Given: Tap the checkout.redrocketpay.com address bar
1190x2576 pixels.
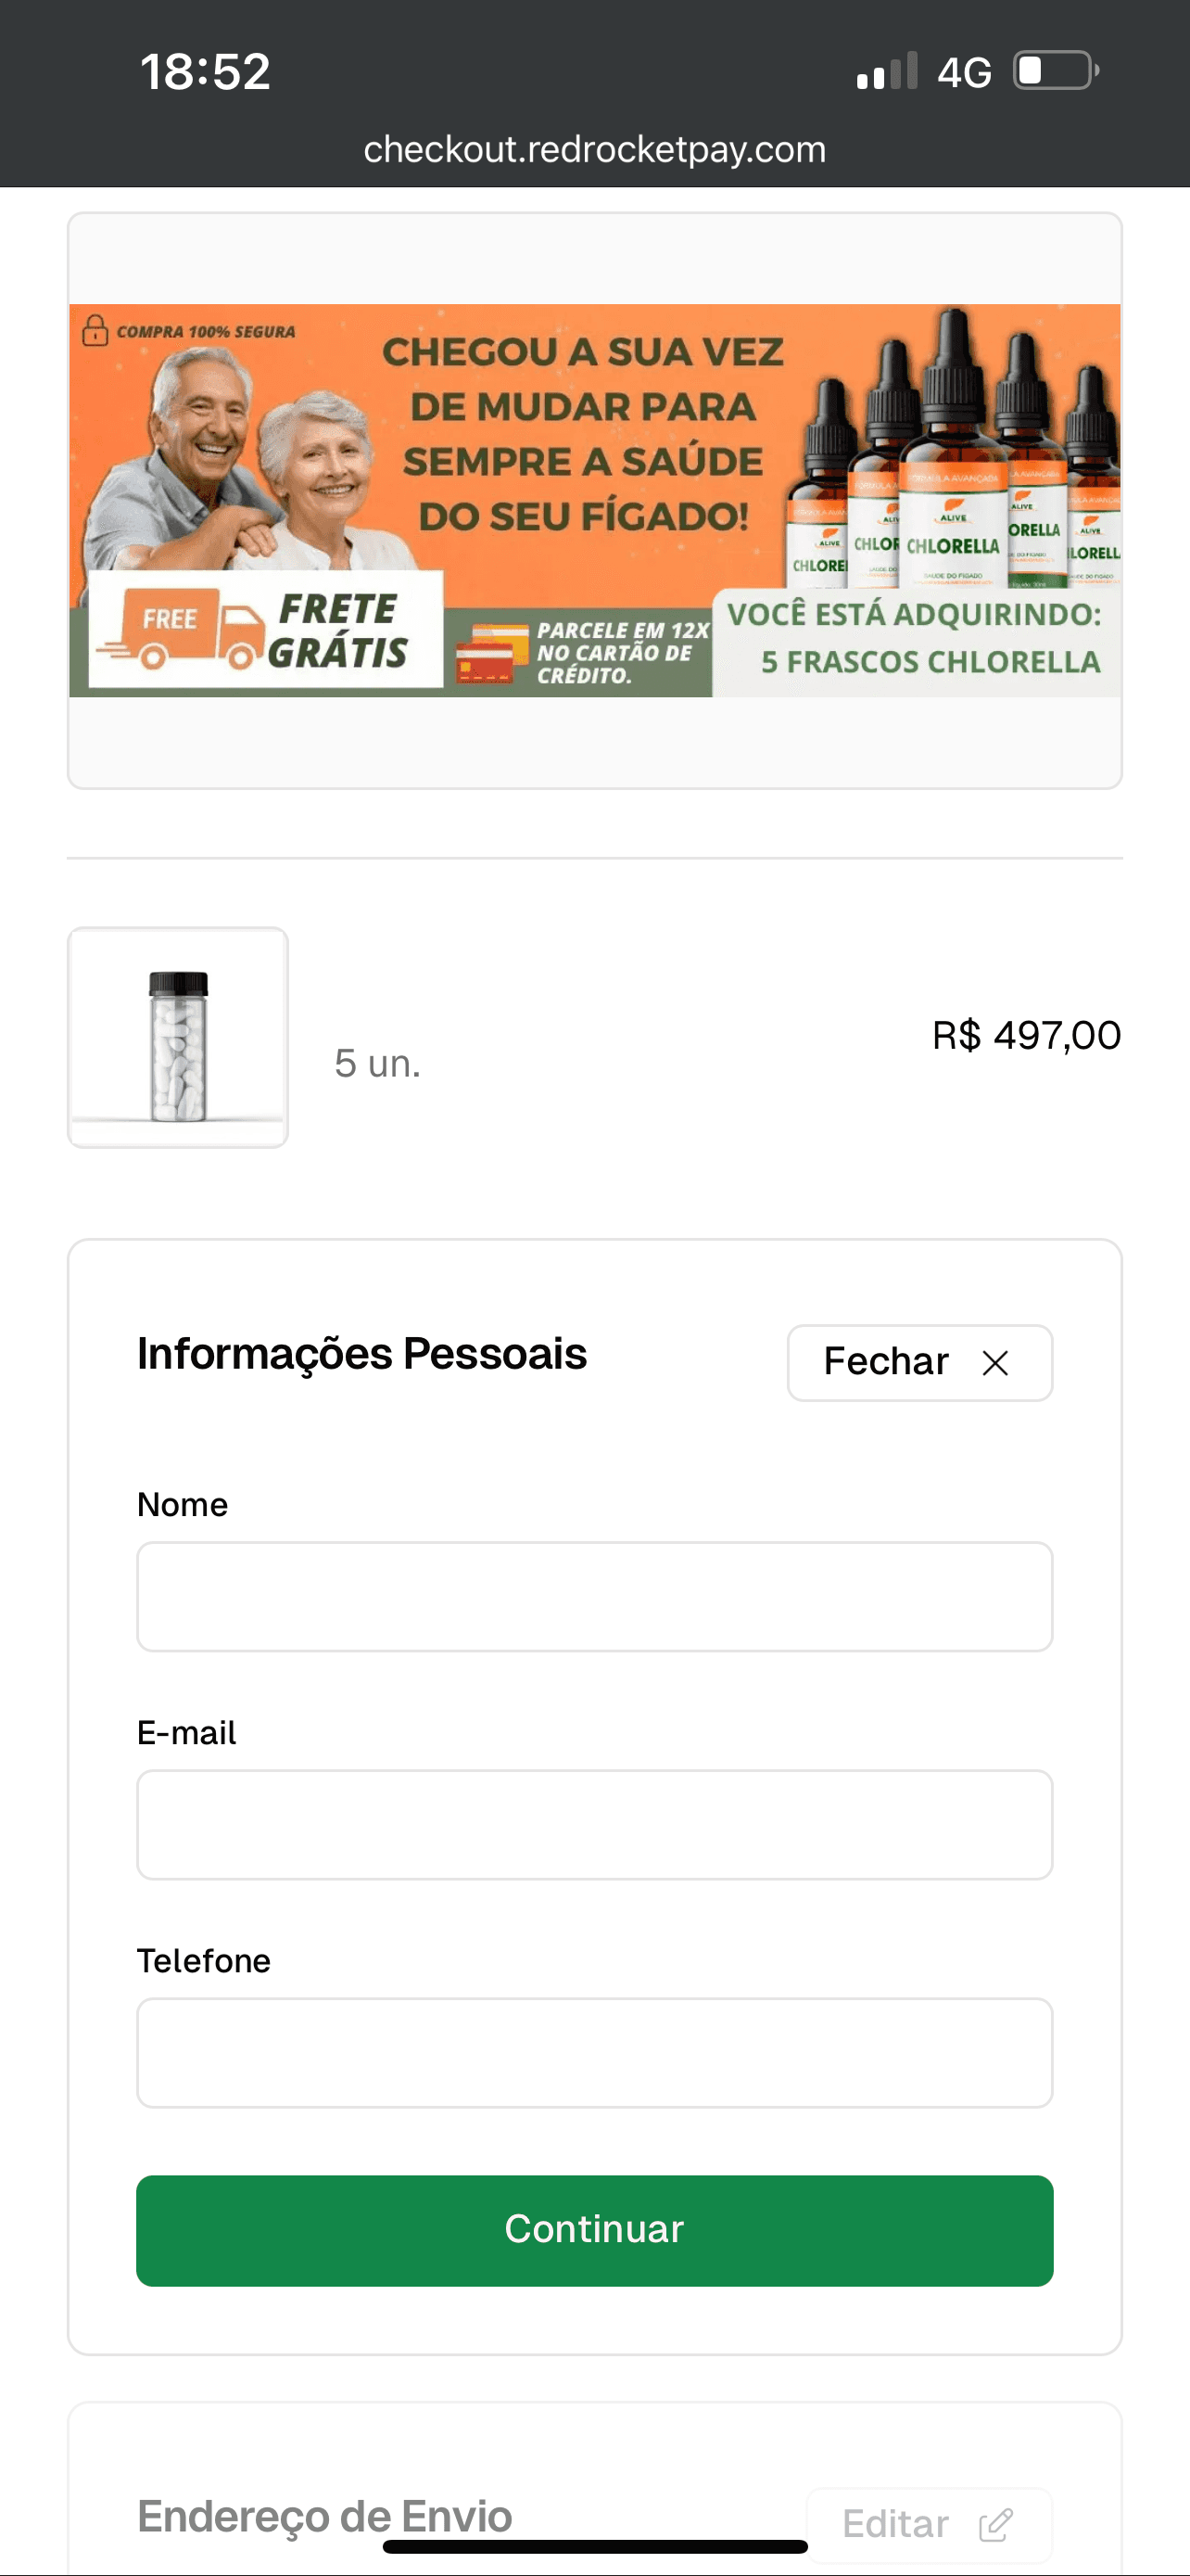Looking at the screenshot, I should point(594,150).
